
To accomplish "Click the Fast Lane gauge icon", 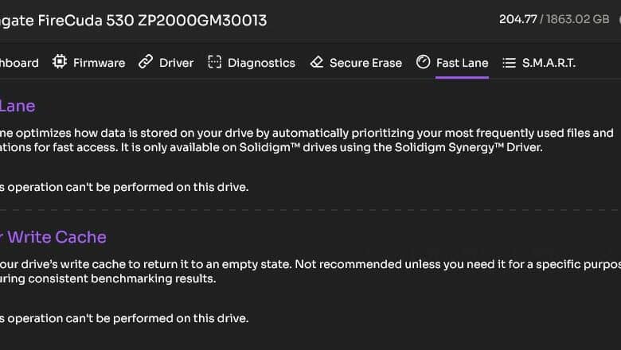I will (x=423, y=62).
